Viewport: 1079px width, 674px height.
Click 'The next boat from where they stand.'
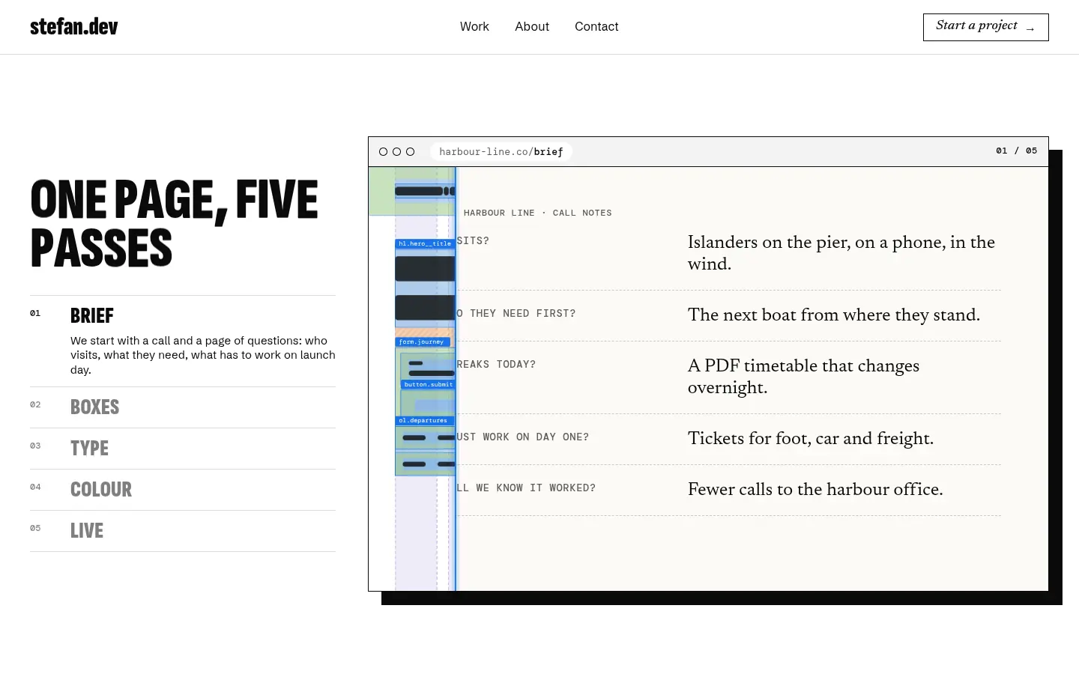click(x=834, y=315)
